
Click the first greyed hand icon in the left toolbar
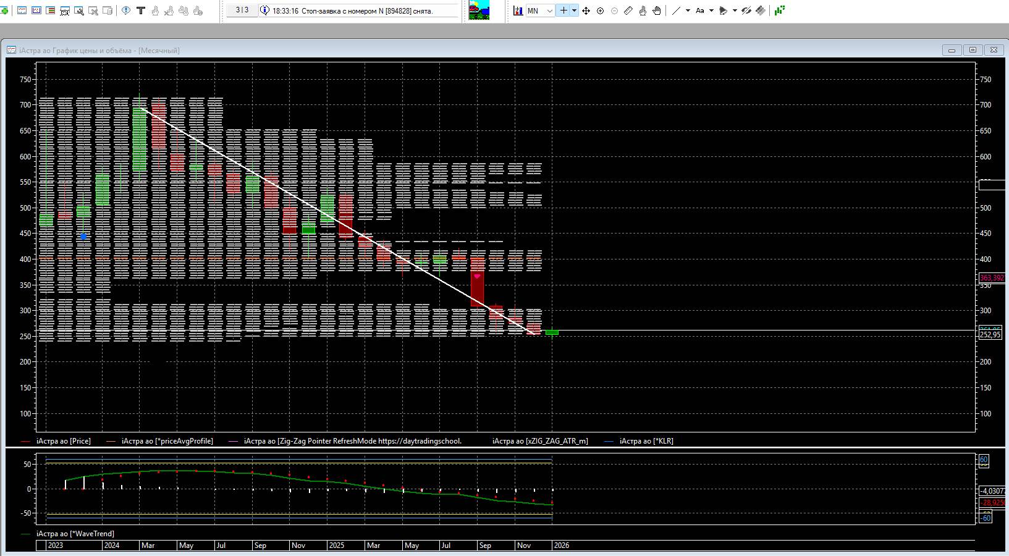pos(155,11)
